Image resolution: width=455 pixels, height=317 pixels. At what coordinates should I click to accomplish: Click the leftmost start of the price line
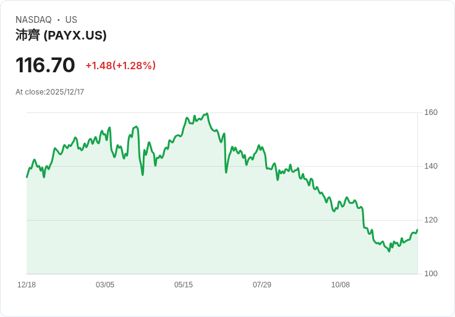coord(27,177)
